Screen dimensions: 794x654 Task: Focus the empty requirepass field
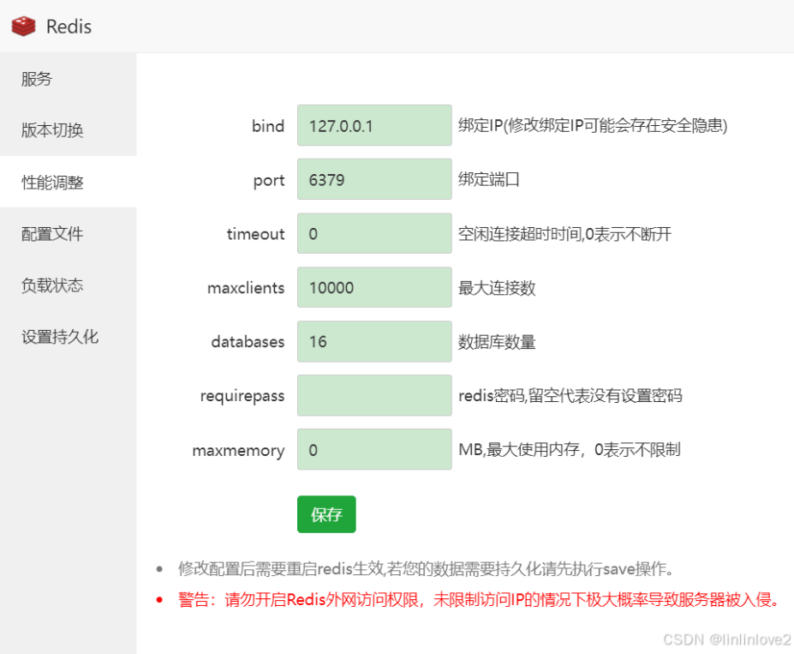[x=374, y=395]
